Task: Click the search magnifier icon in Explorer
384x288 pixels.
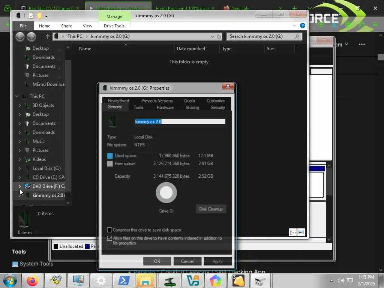Action: click(297, 36)
